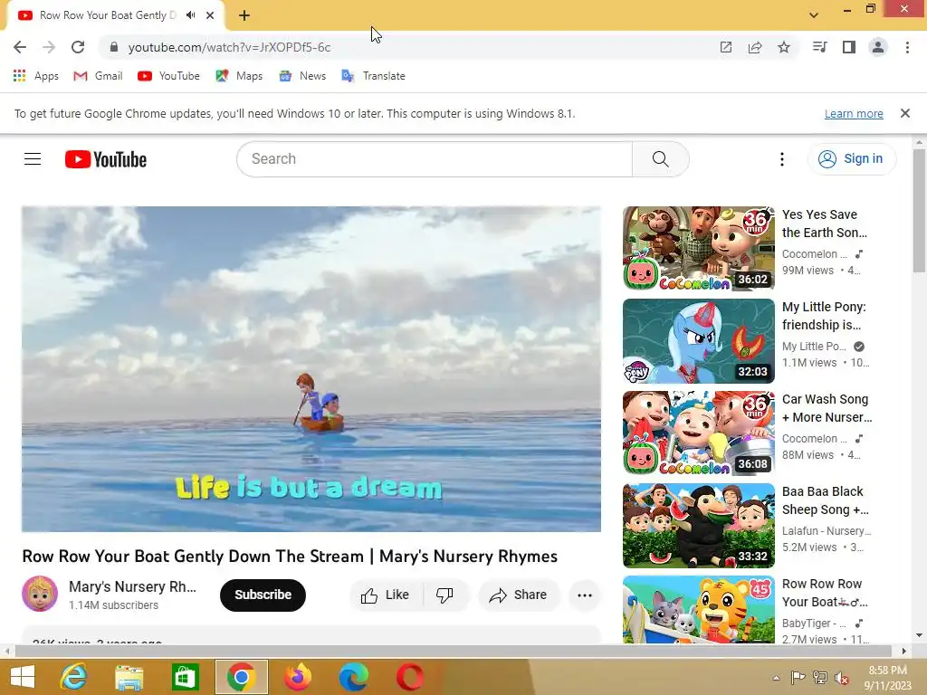
Task: Open Mary's Nursery Rhymes channel avatar
Action: click(x=40, y=594)
